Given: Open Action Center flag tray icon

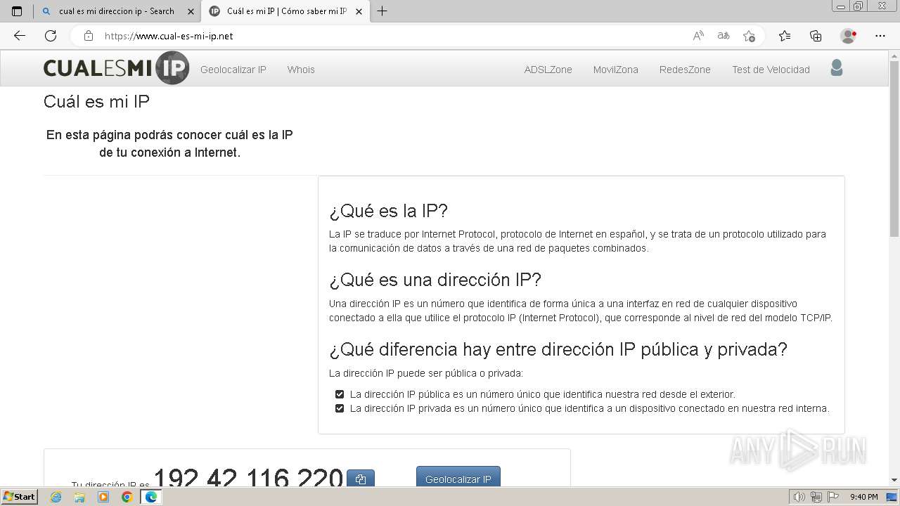Looking at the screenshot, I should click(832, 497).
